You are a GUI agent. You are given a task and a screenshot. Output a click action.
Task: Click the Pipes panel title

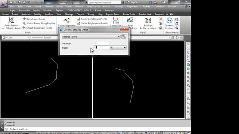[x=143, y=32]
